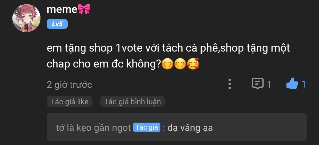Tap the like count number next to thumb
Viewport: 319px width, 145px height.
click(304, 84)
